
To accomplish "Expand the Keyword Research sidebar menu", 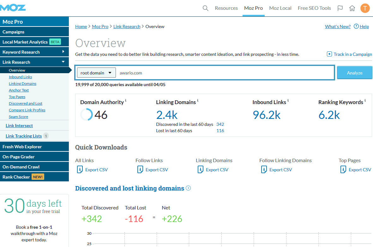I will tap(34, 52).
